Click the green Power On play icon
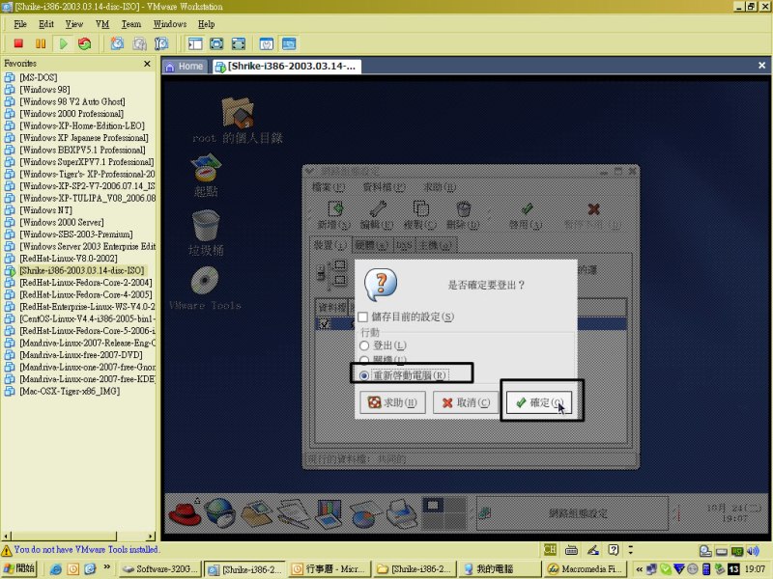The height and width of the screenshot is (579, 773). click(63, 43)
